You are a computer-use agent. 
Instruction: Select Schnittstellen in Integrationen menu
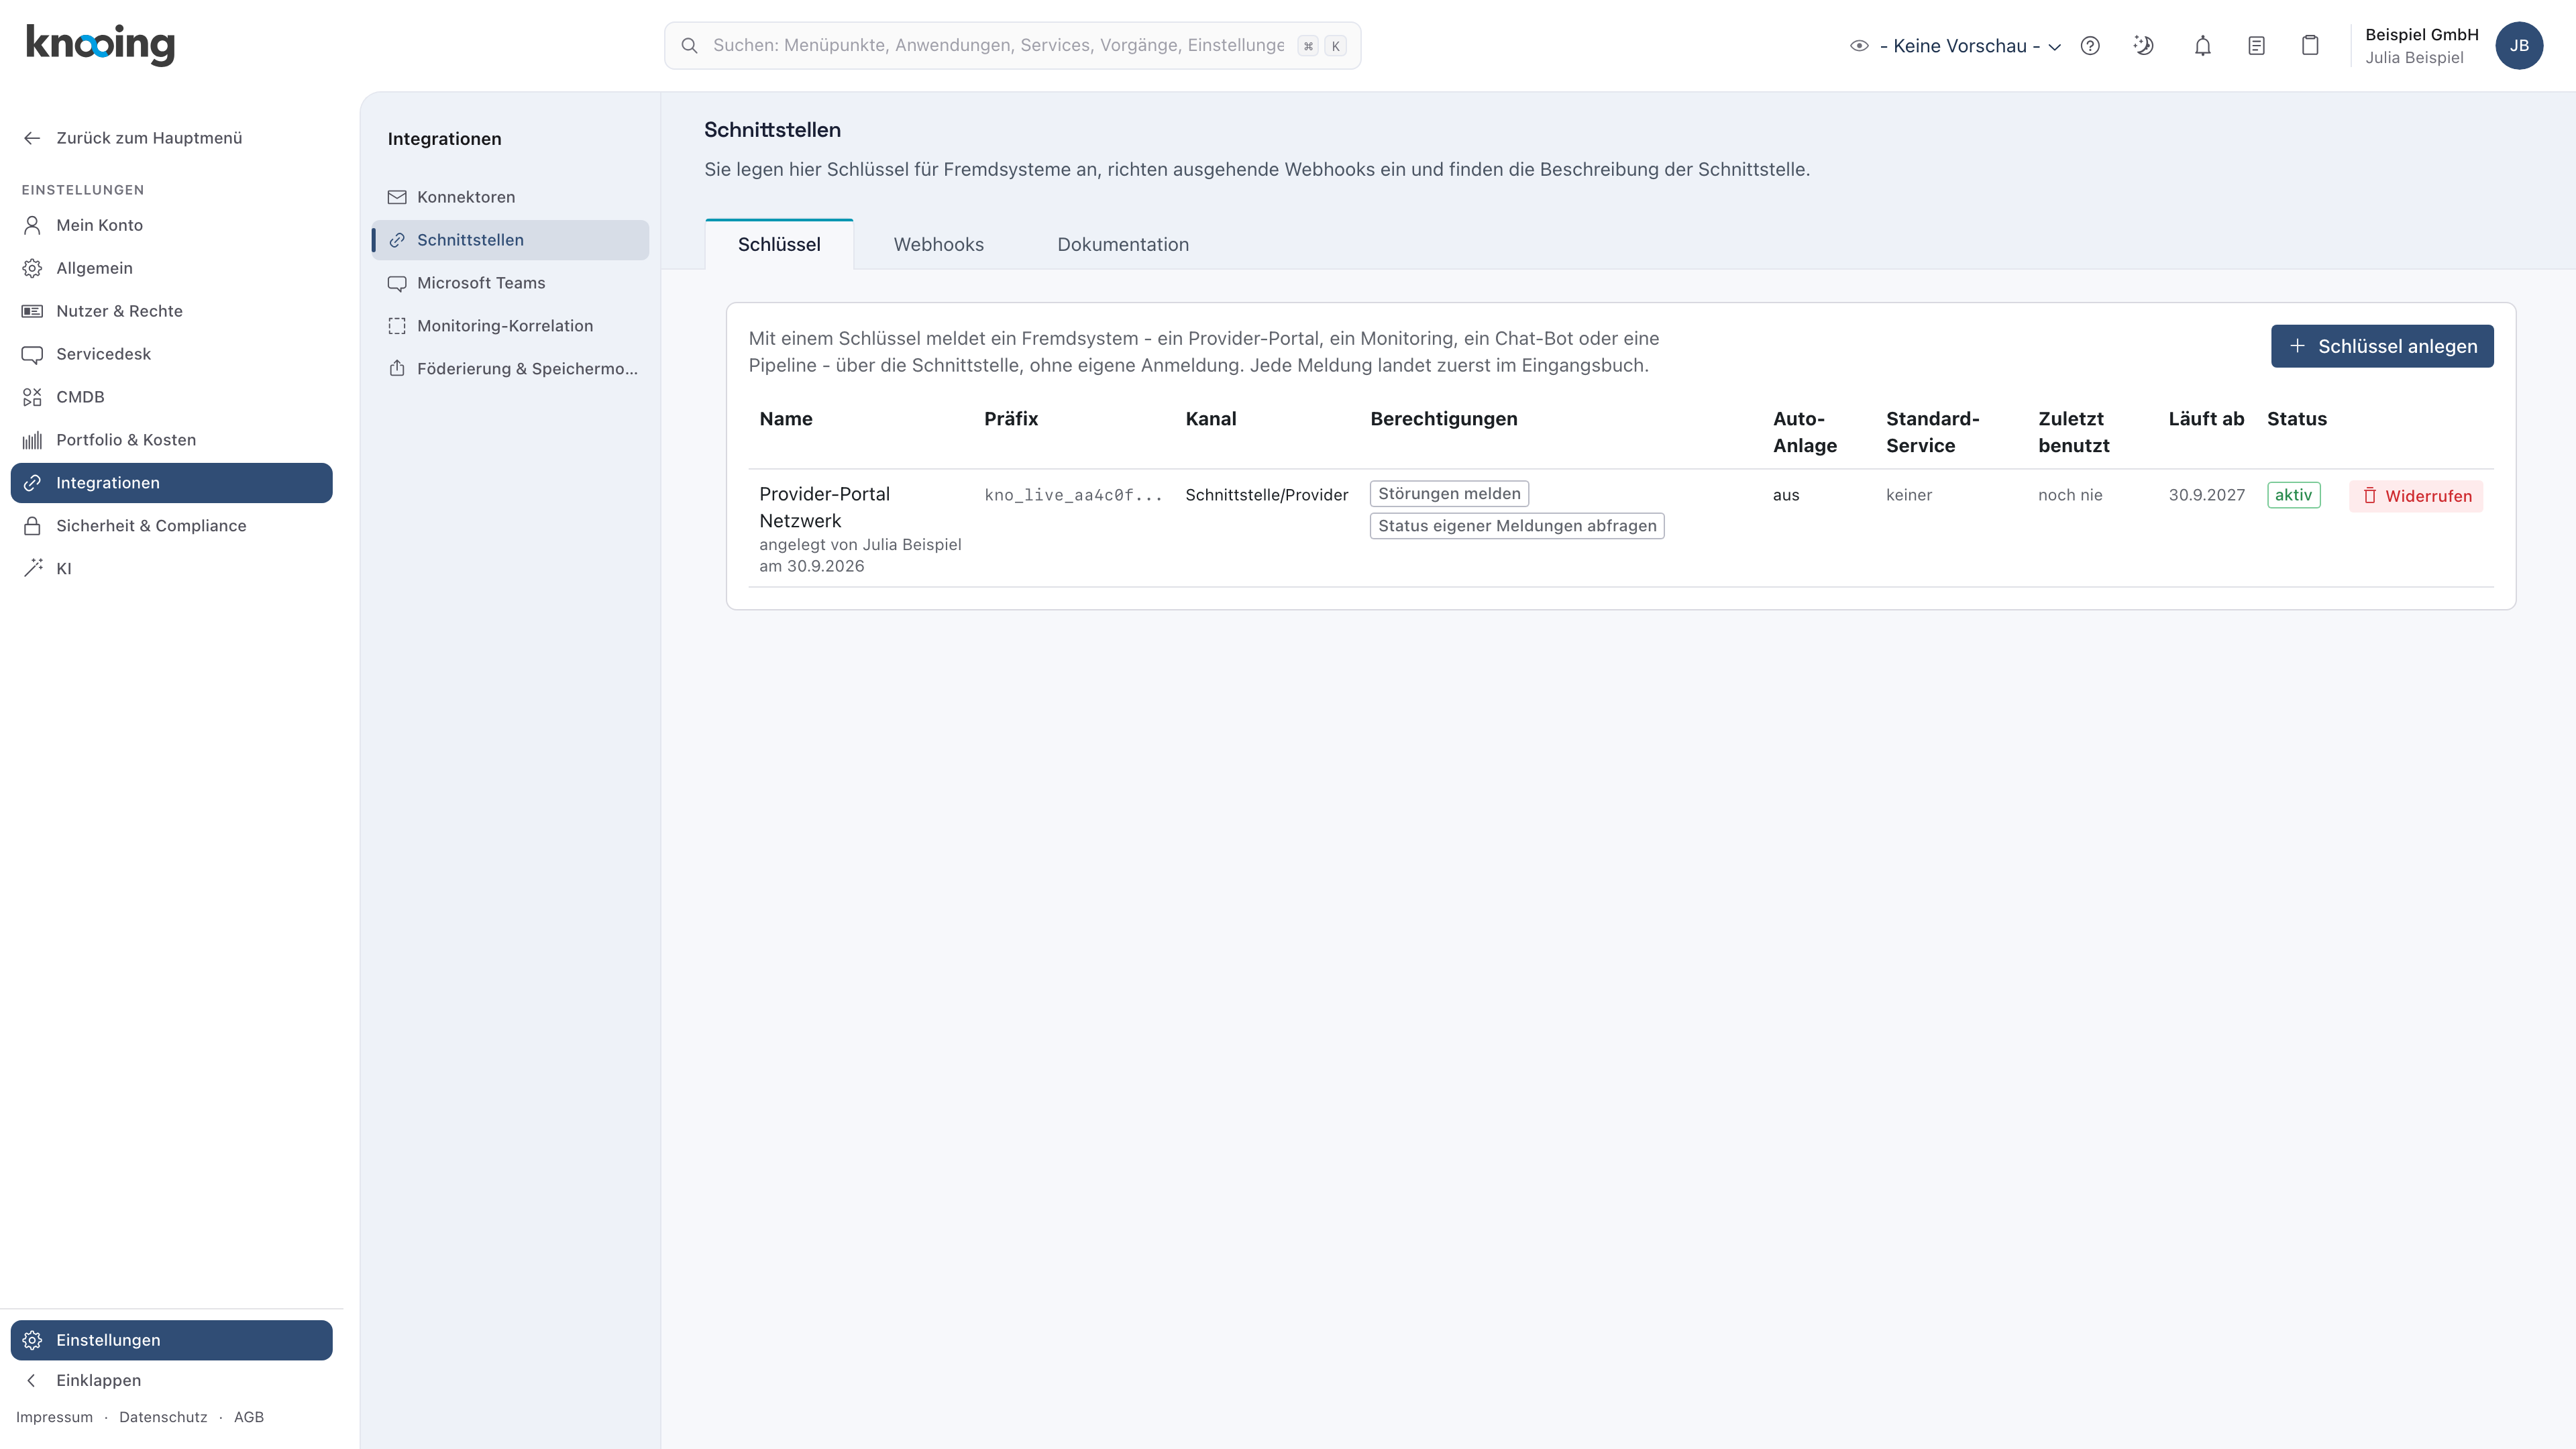tap(511, 240)
